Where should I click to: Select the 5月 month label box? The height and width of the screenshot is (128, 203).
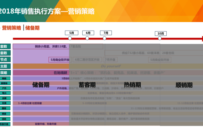pyautogui.click(x=72, y=33)
